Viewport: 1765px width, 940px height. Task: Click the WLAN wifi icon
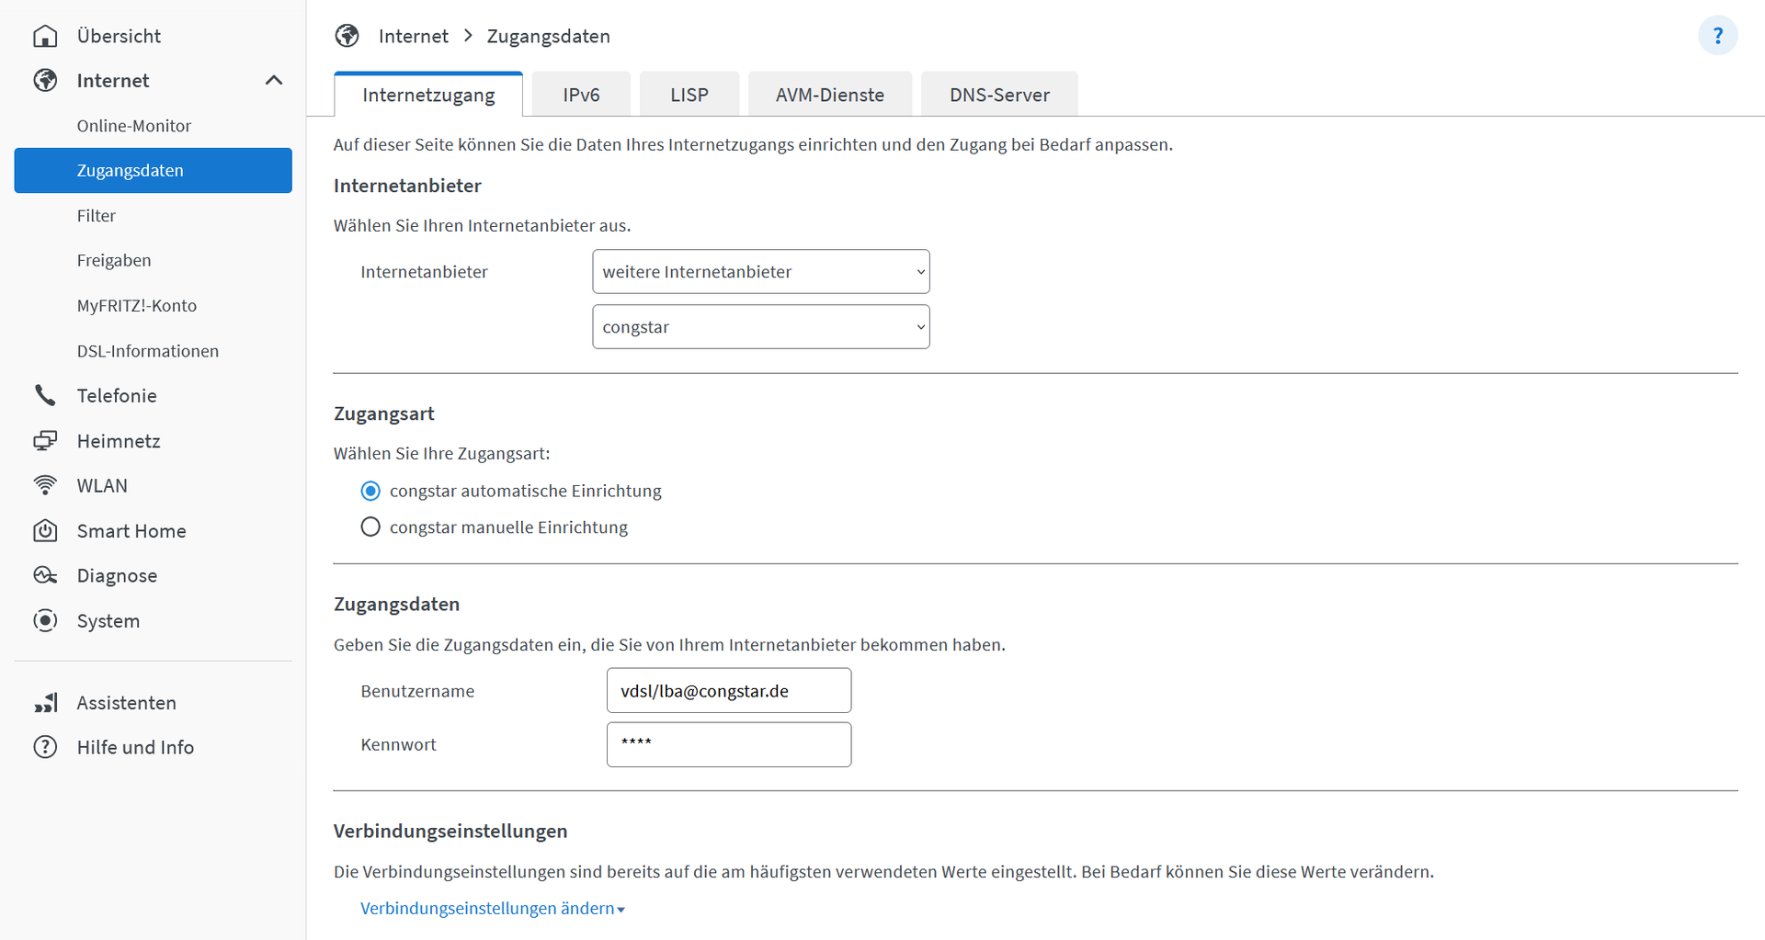coord(45,485)
